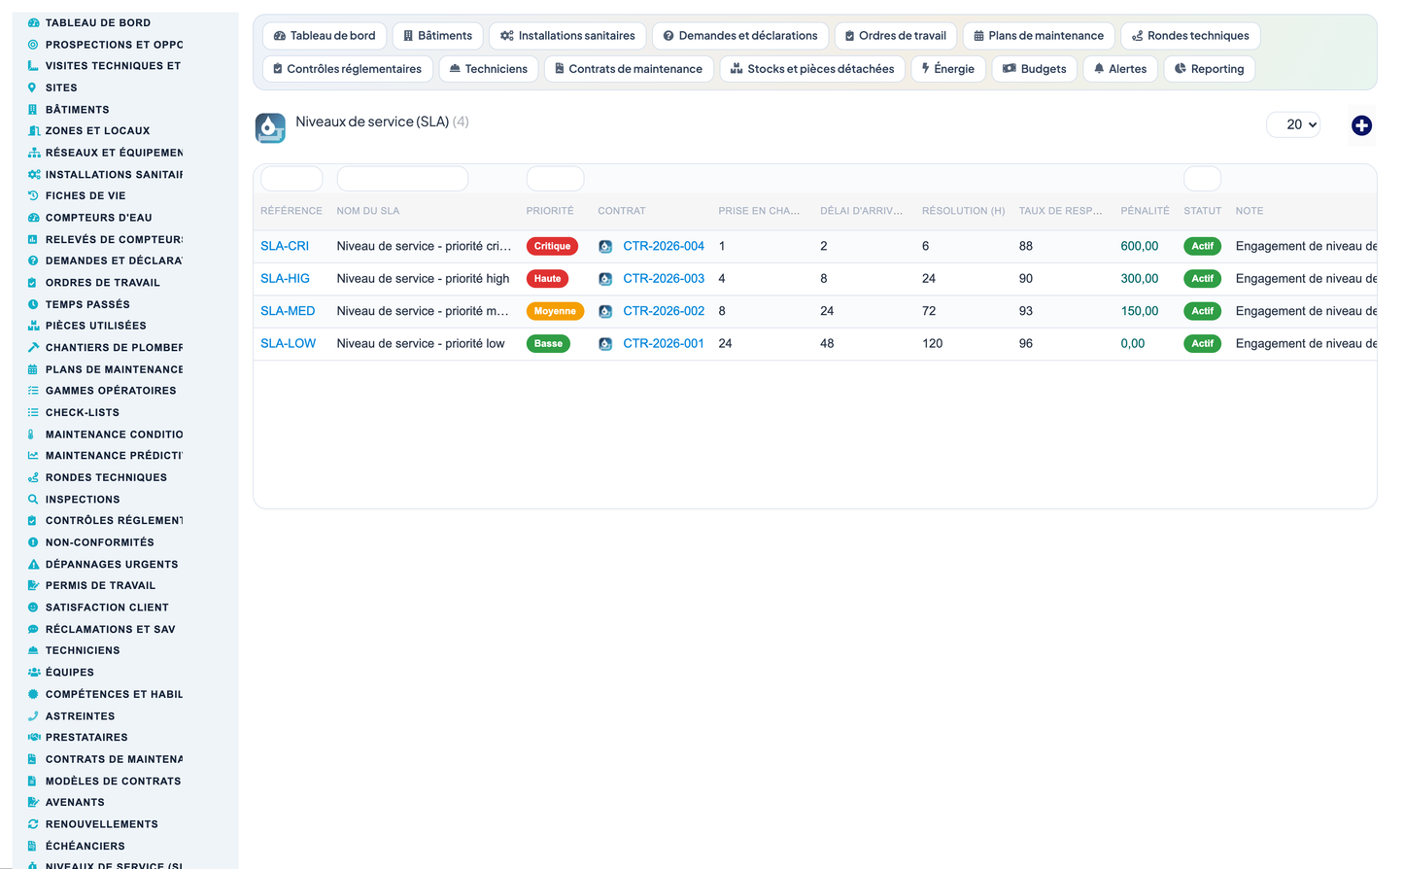Click the Inspections magnifier icon

pos(33,500)
